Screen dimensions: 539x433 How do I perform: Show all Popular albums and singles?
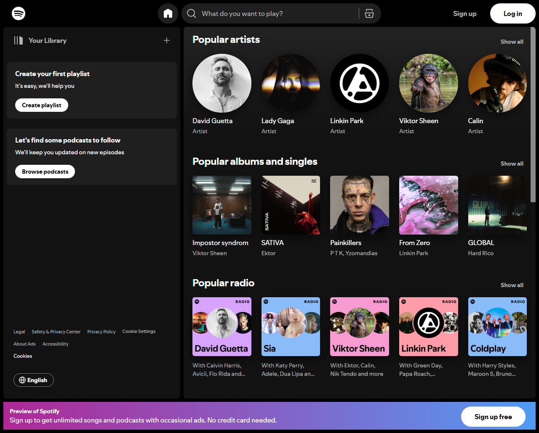(512, 164)
